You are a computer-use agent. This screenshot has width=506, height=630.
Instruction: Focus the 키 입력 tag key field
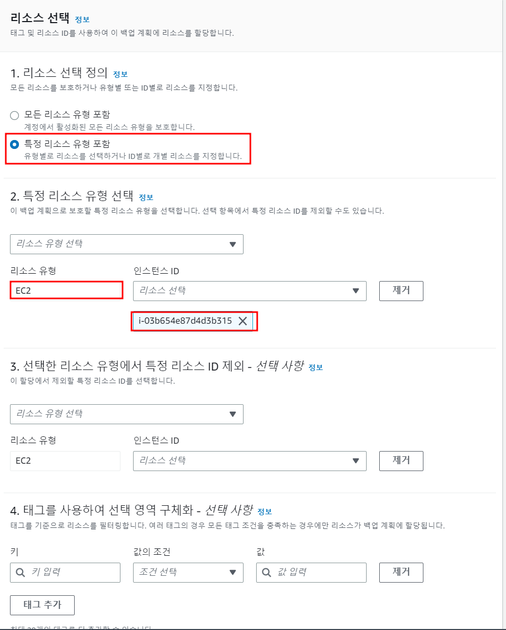65,573
